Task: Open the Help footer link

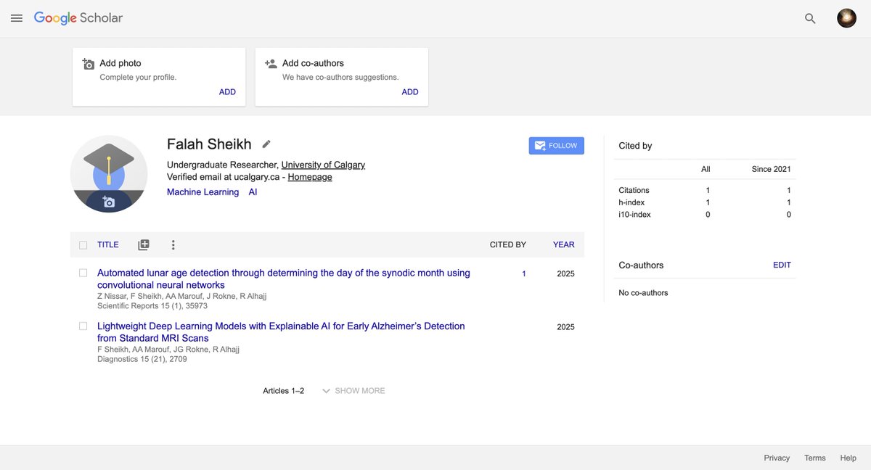Action: point(848,458)
